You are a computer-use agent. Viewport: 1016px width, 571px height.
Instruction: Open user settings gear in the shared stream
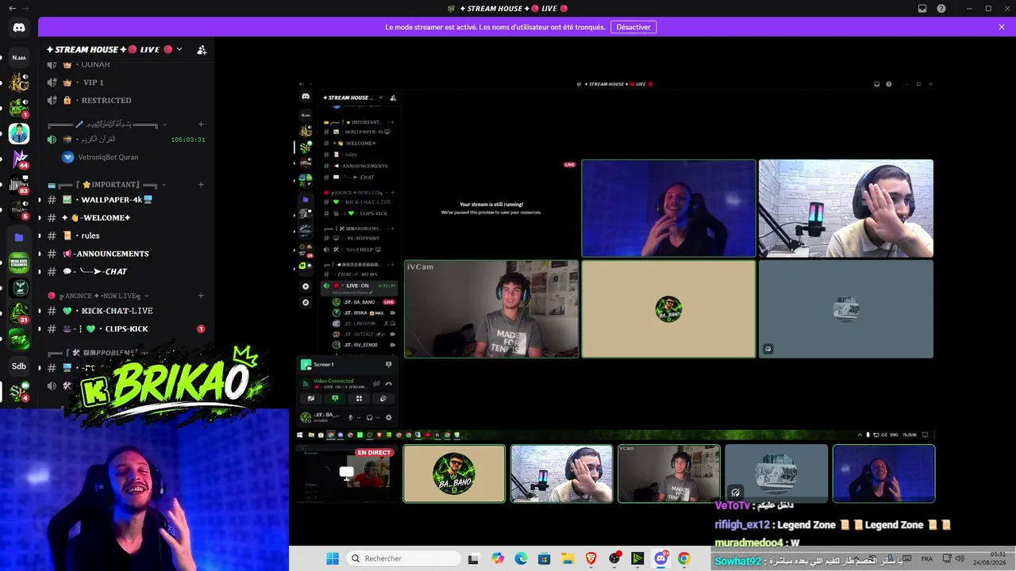pyautogui.click(x=388, y=417)
